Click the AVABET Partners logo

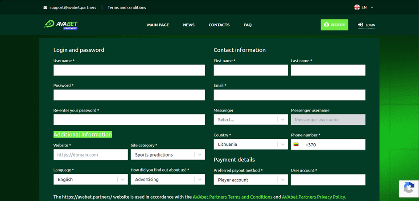pyautogui.click(x=61, y=25)
